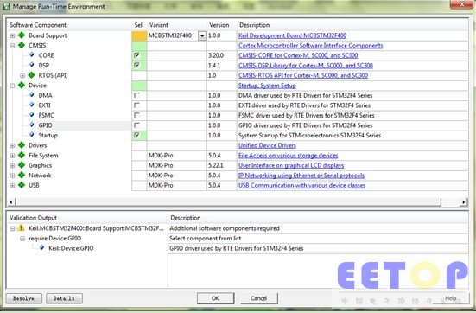Collapse the CMSIS tree node

12,46
